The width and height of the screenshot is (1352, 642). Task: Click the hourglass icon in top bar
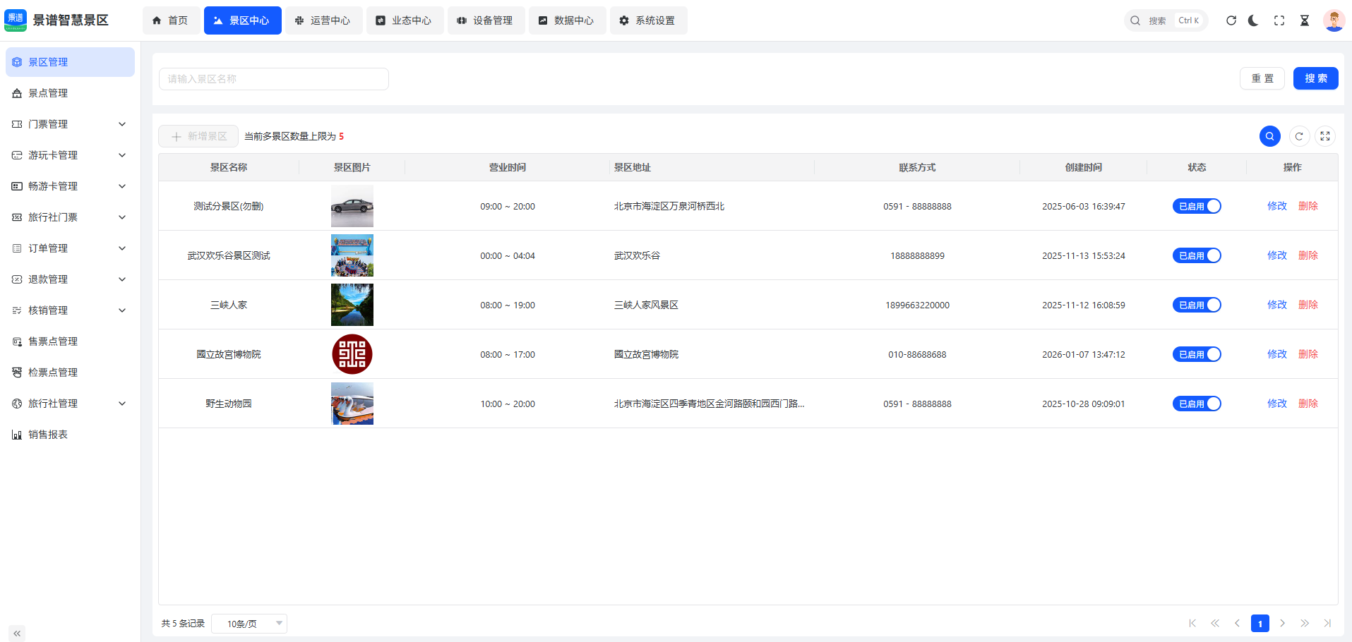point(1305,20)
